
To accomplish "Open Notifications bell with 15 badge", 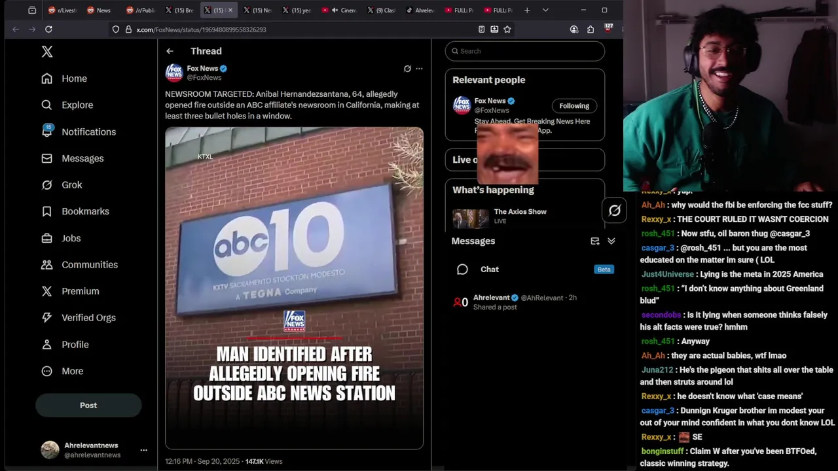I will point(47,131).
